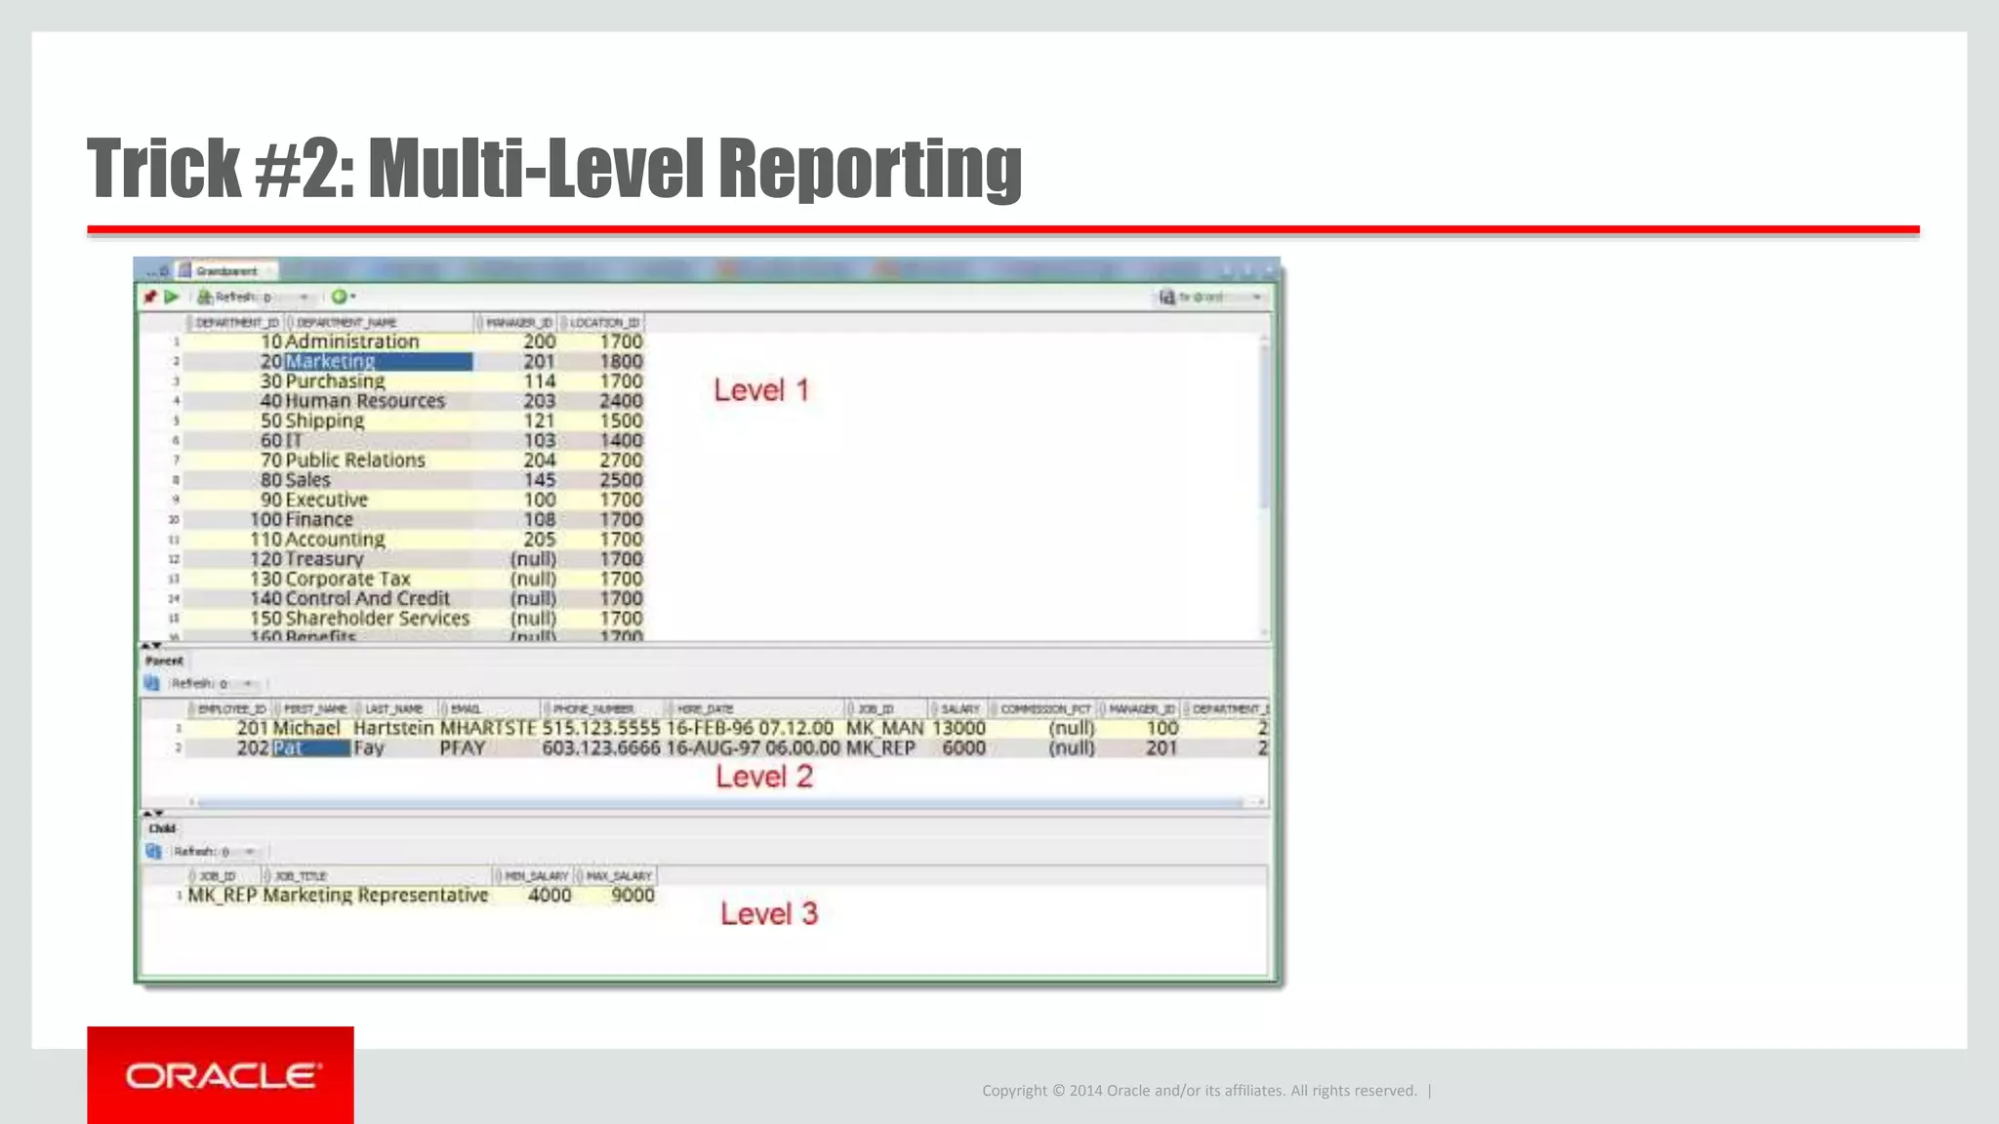Click the salary value 13000
The height and width of the screenshot is (1124, 1999).
tap(959, 728)
